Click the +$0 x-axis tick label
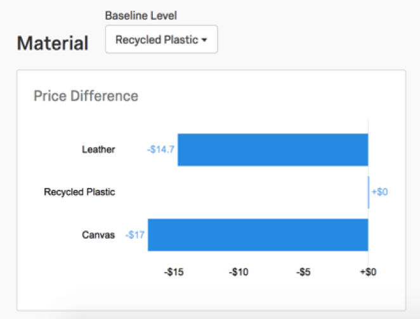 click(368, 272)
